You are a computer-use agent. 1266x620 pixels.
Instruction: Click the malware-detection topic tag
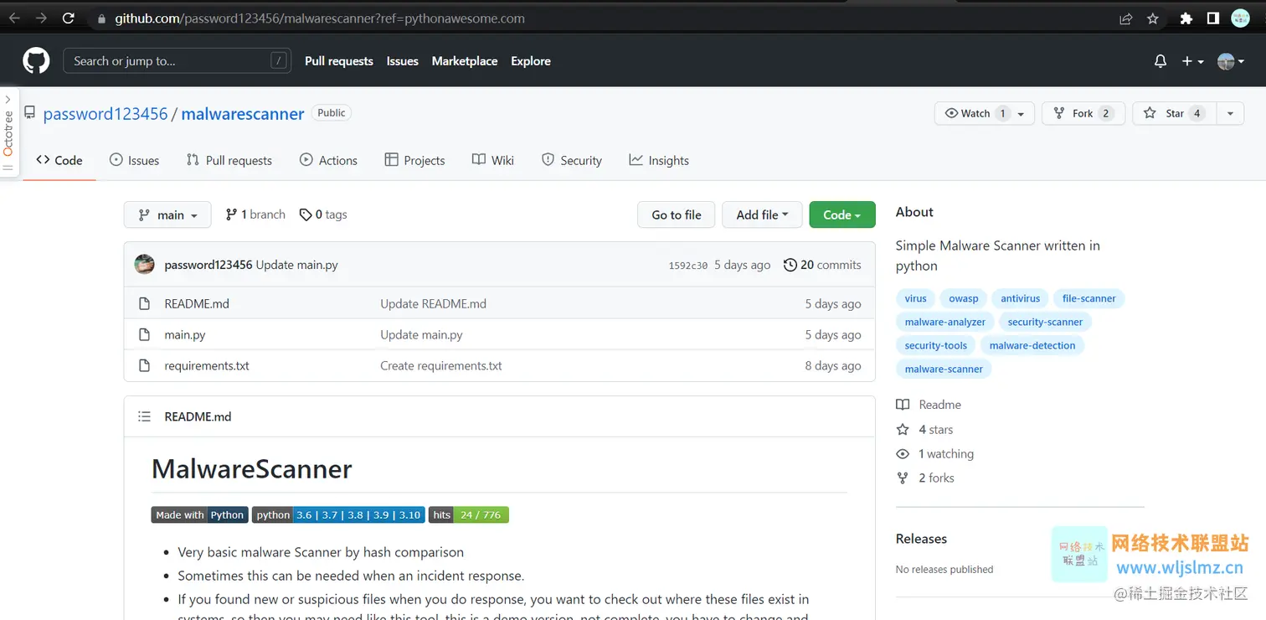(x=1032, y=345)
